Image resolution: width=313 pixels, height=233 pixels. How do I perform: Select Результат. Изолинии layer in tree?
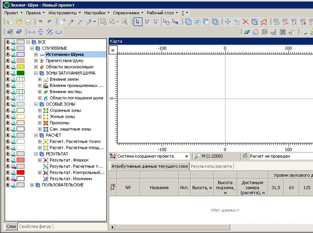71,179
